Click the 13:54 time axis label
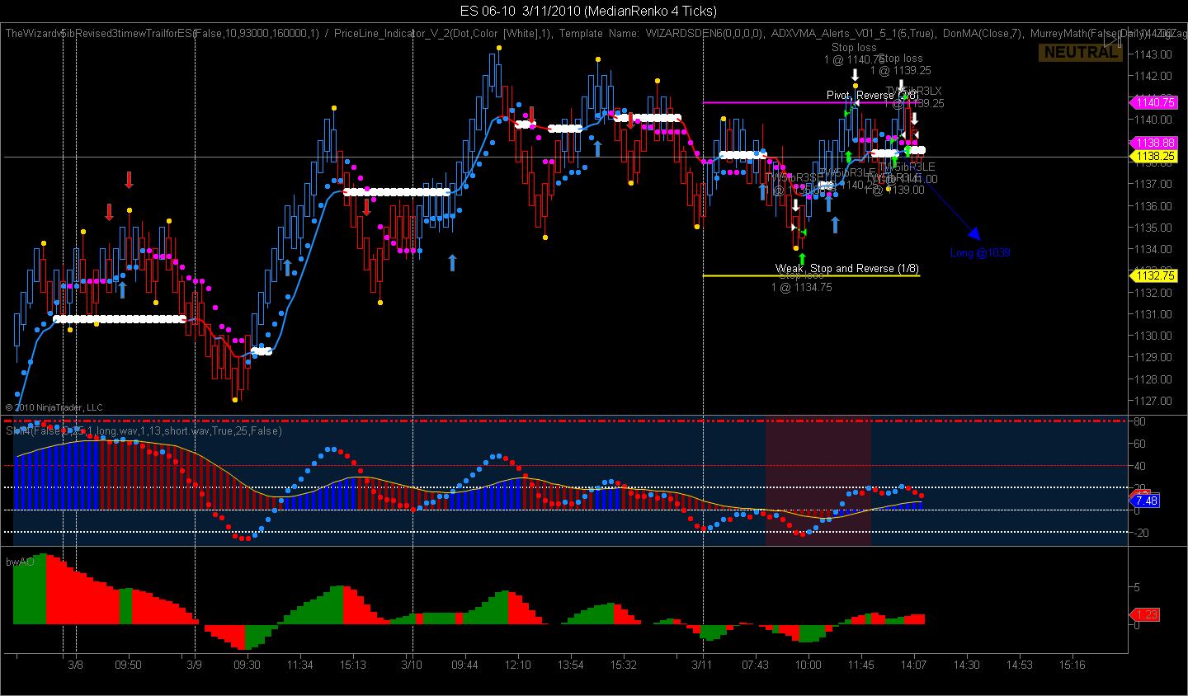The image size is (1188, 696). [570, 665]
